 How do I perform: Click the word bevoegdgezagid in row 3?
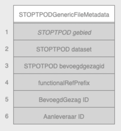(x=82, y=67)
